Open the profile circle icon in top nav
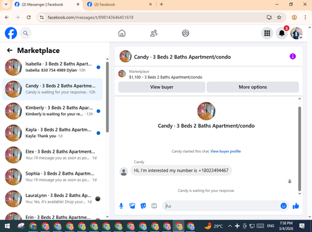The image size is (312, 232). coord(185,33)
